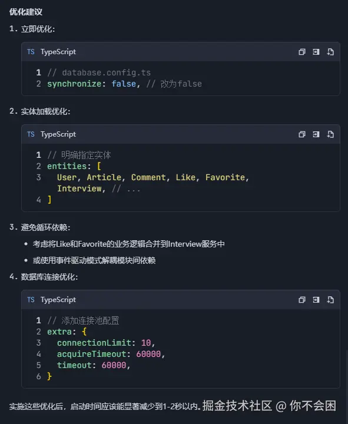Click the connectionLimit: 10 line
Screen dimensions: 348x424
tap(106, 343)
